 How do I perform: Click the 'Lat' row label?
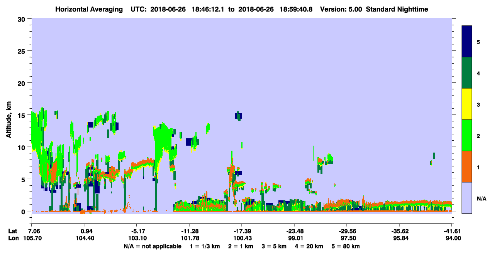coord(13,231)
